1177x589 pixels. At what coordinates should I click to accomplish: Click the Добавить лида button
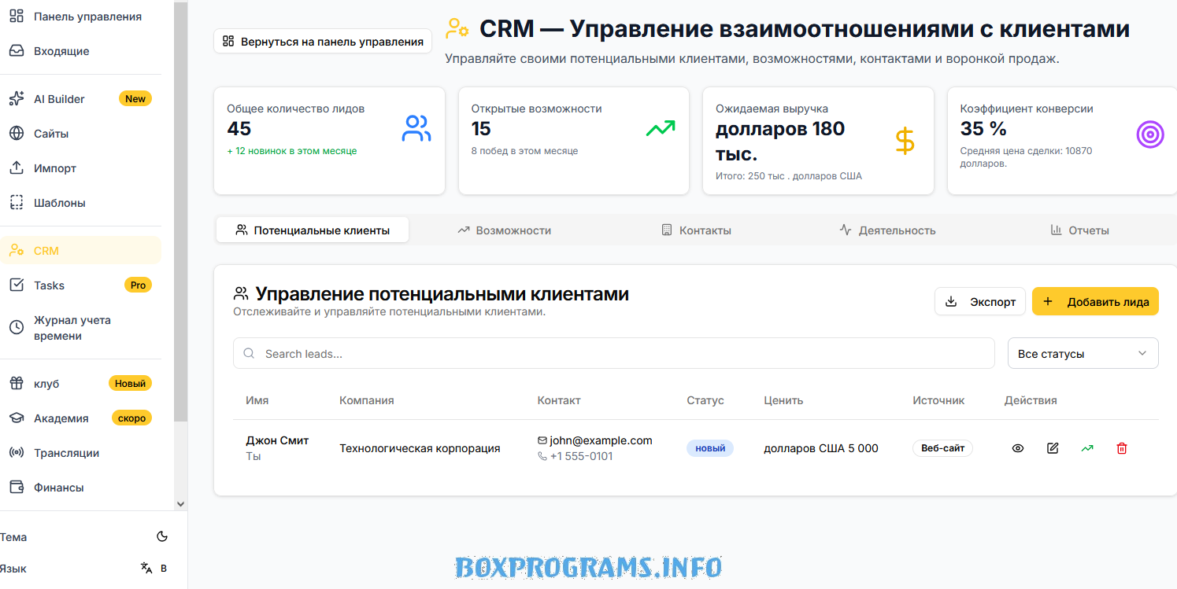point(1094,302)
